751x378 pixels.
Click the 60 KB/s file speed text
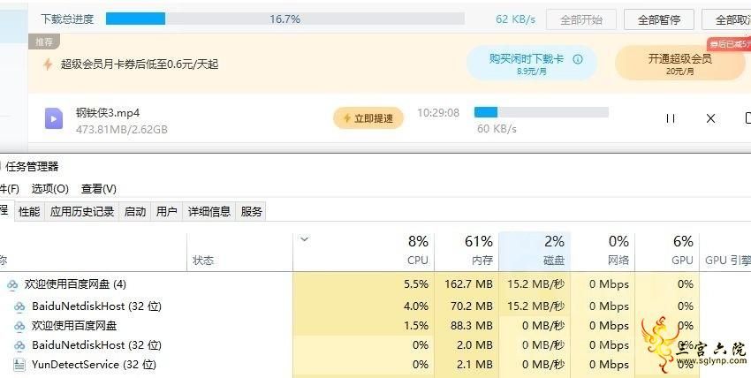(x=497, y=129)
